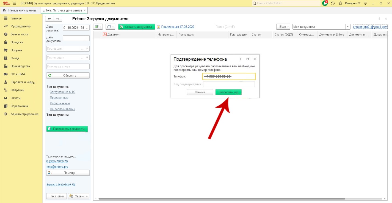Open the dialog's three-dot menu
The image size is (392, 203).
click(x=241, y=59)
